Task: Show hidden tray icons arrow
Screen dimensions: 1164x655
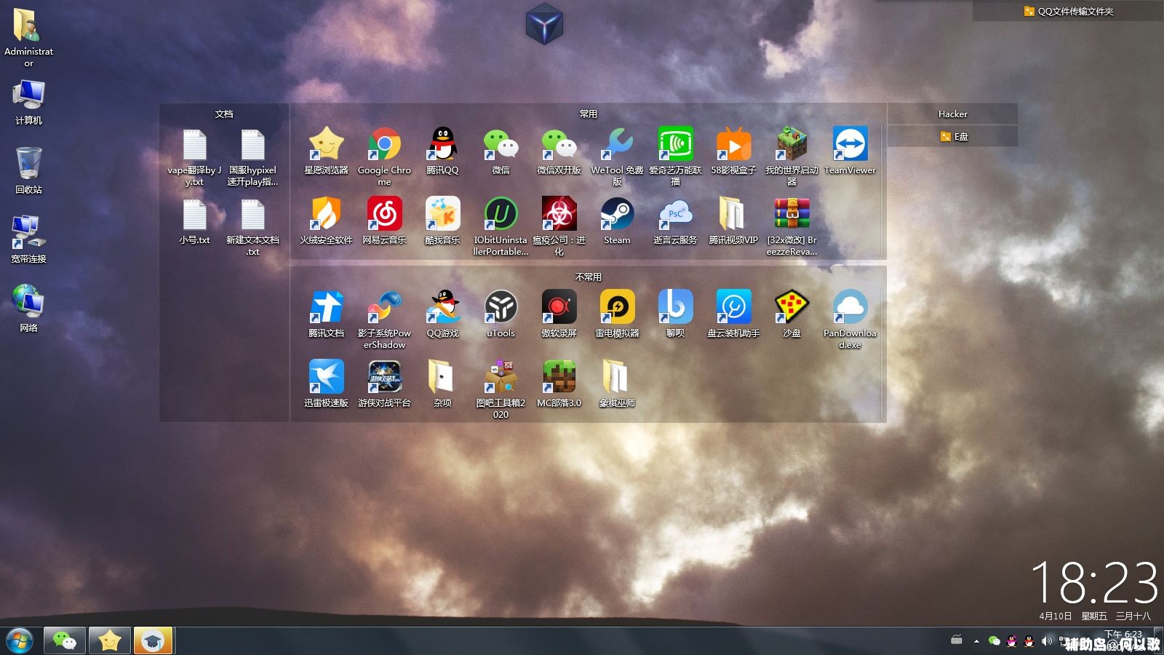Action: pyautogui.click(x=976, y=641)
